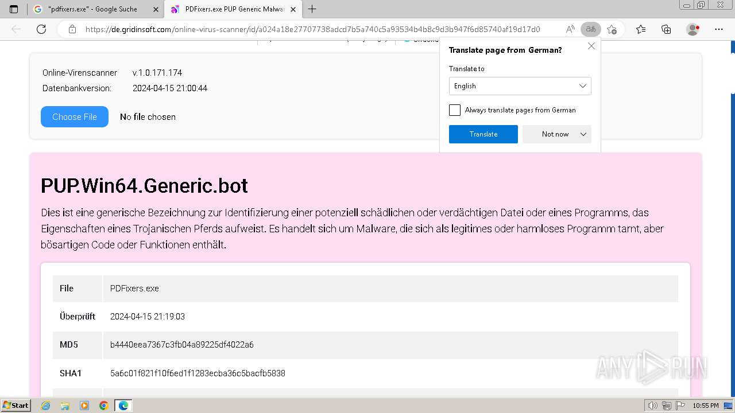Go back to the previous page
Image resolution: width=735 pixels, height=413 pixels.
pyautogui.click(x=16, y=29)
